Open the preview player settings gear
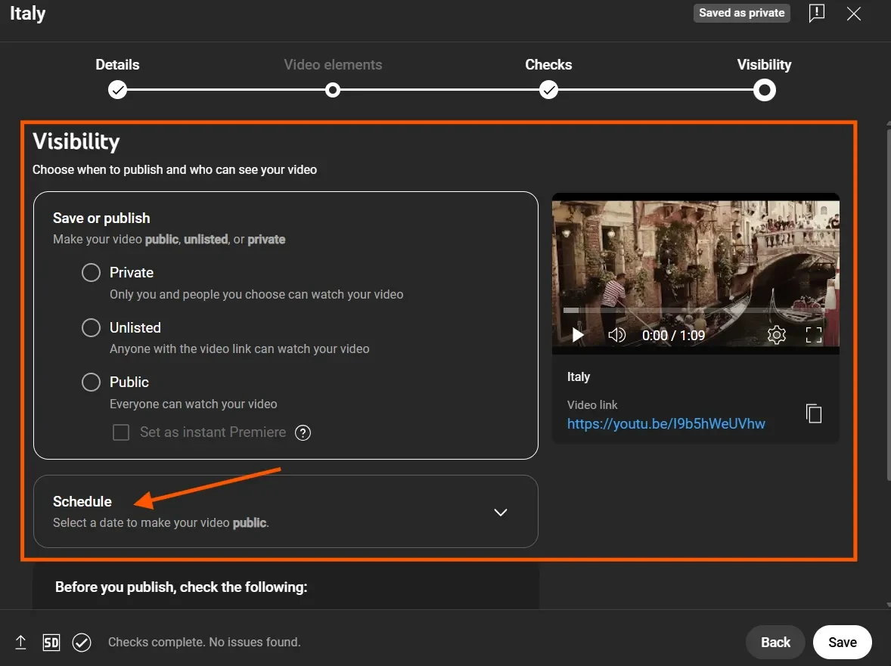This screenshot has width=891, height=666. pyautogui.click(x=777, y=335)
